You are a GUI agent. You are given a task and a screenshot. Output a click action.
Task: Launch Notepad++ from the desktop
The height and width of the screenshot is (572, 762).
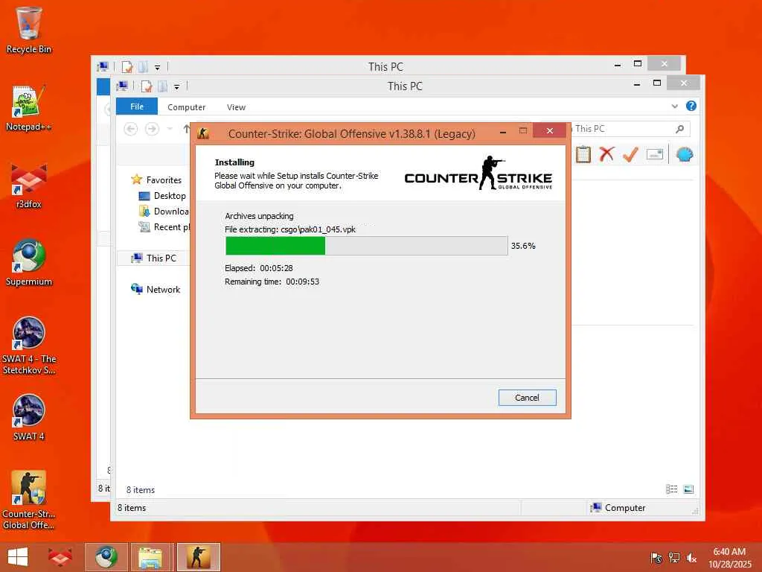[x=29, y=108]
